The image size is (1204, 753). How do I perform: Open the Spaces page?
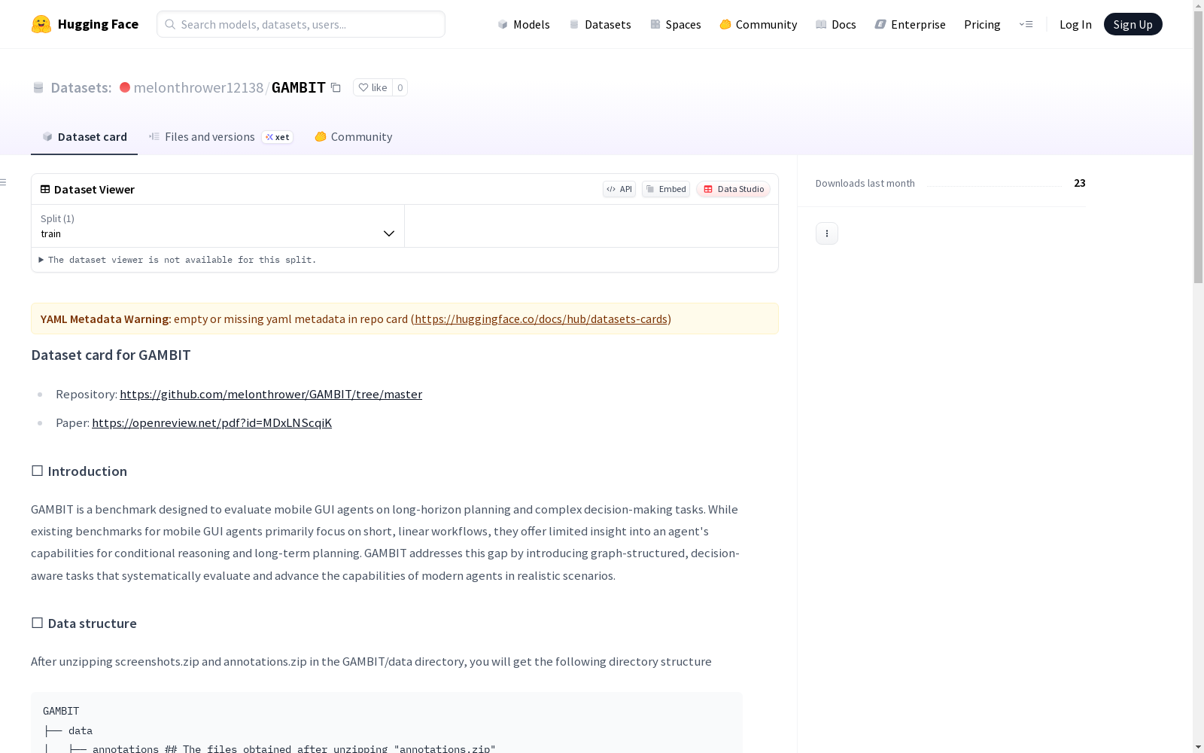pyautogui.click(x=676, y=24)
